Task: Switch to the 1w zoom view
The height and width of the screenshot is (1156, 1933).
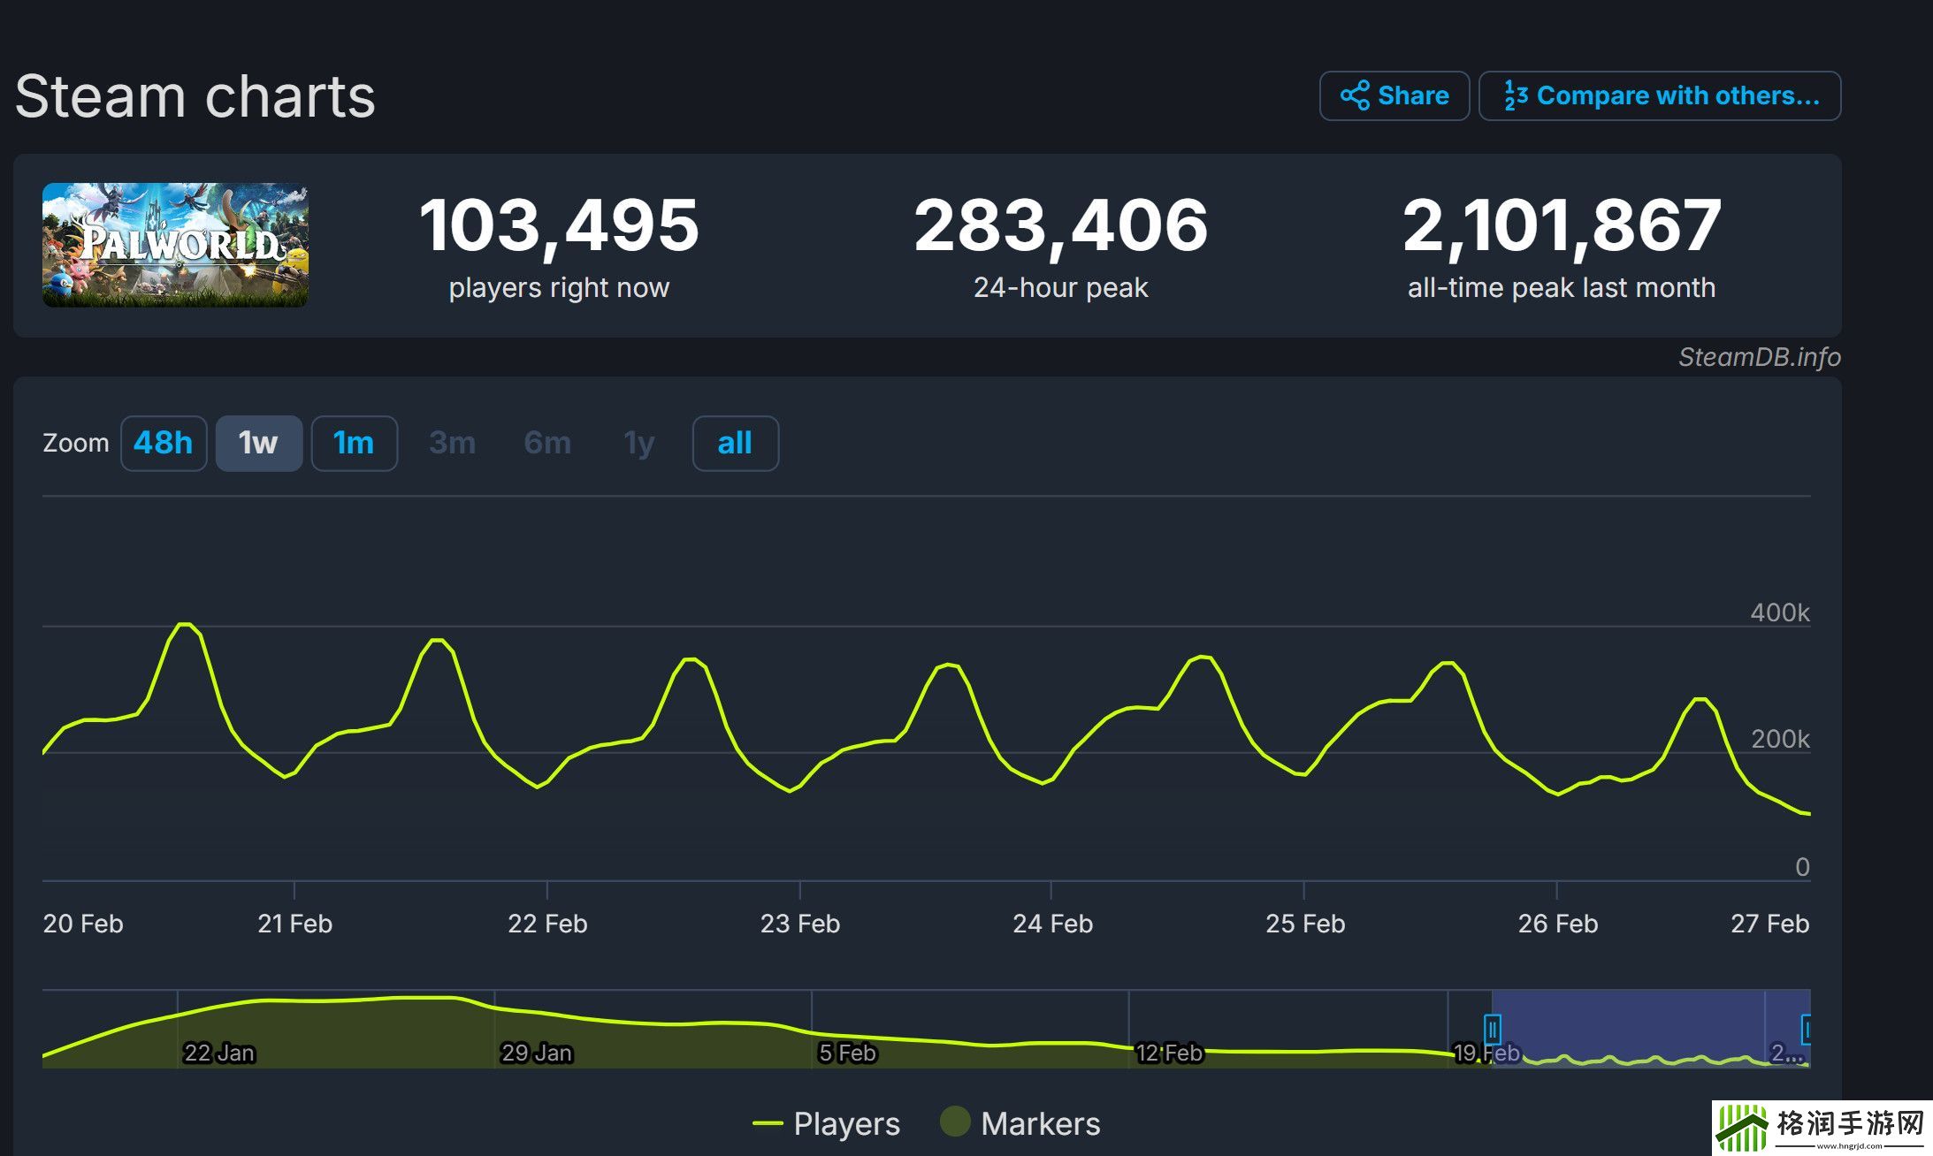Action: point(258,444)
